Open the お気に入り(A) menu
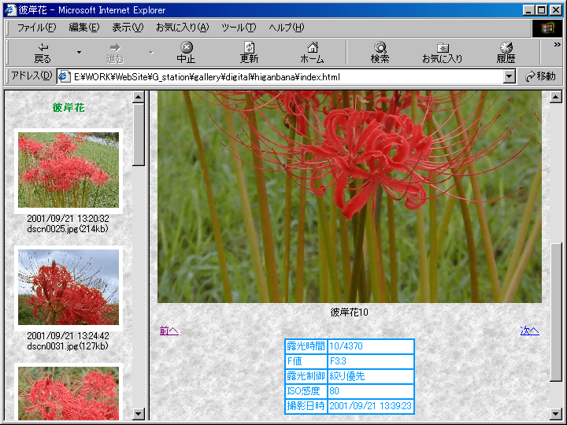Screen dimensions: 567x425 [182, 28]
